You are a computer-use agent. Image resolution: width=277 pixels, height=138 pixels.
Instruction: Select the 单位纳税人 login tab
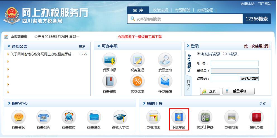(189, 63)
